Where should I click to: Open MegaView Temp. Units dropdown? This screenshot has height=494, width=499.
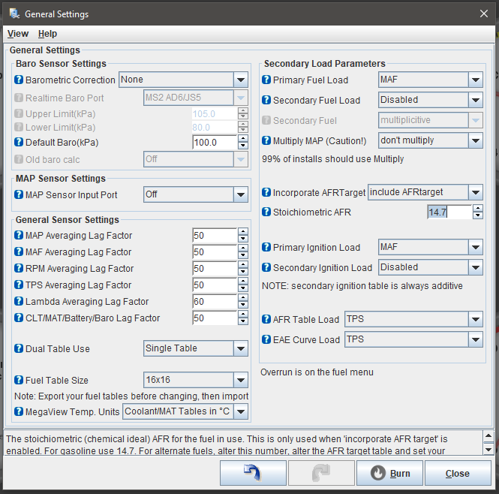point(241,411)
